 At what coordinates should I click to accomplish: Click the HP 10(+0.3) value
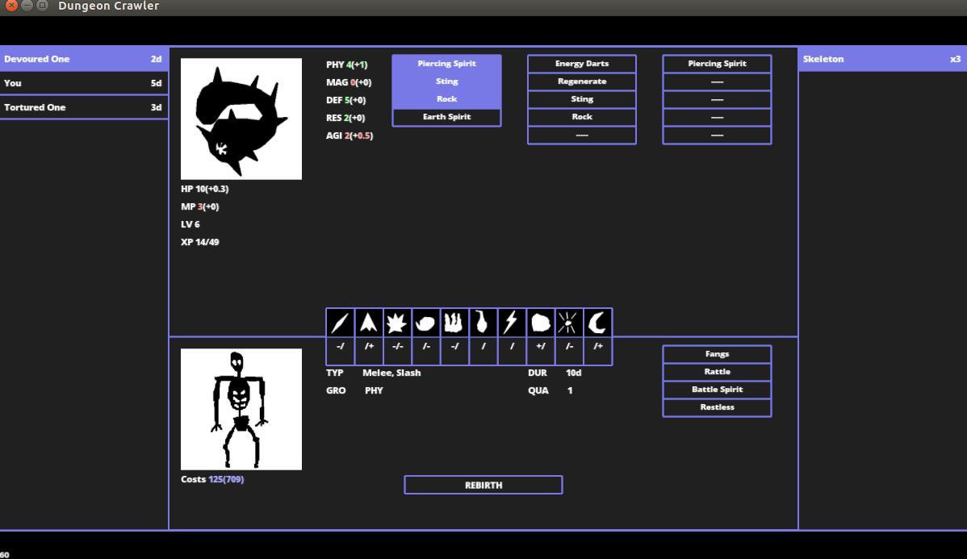205,190
